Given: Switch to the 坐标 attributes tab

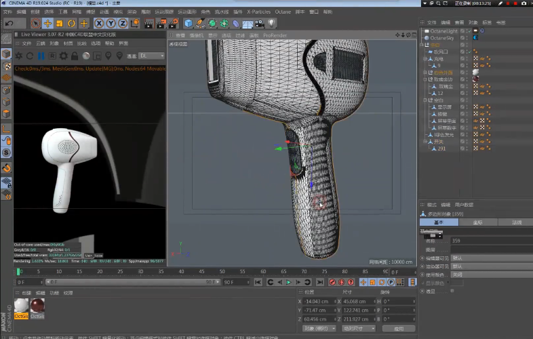Looking at the screenshot, I should pos(477,222).
